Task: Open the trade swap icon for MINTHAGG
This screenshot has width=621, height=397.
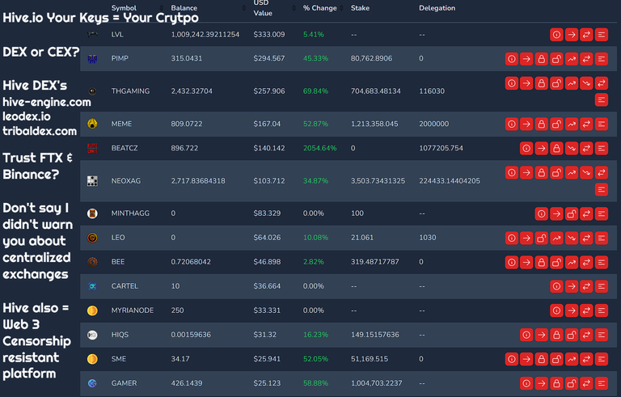Action: pyautogui.click(x=586, y=214)
